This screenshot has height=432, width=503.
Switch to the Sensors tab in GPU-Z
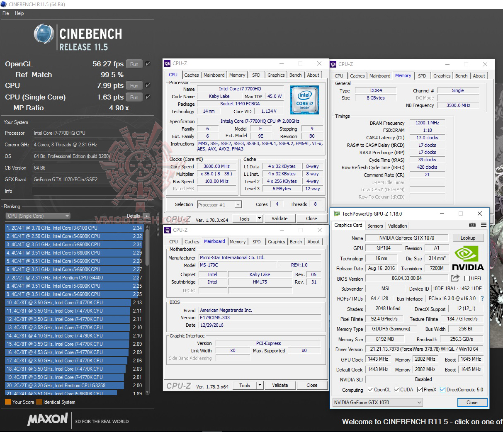point(375,226)
